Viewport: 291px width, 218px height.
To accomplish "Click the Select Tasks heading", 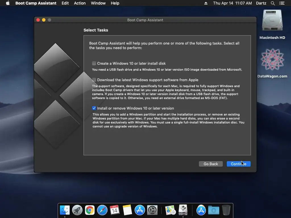I will tap(96, 30).
